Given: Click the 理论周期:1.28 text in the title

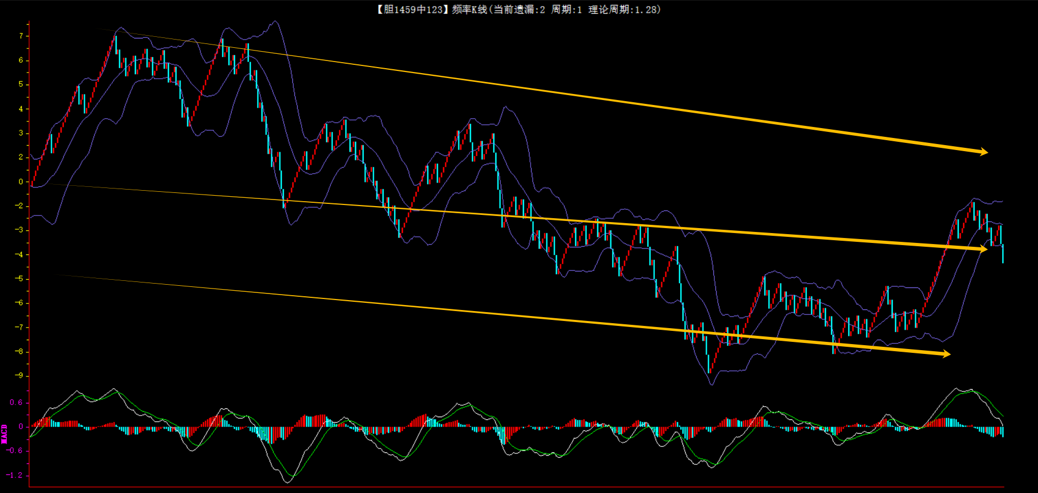Looking at the screenshot, I should click(623, 9).
